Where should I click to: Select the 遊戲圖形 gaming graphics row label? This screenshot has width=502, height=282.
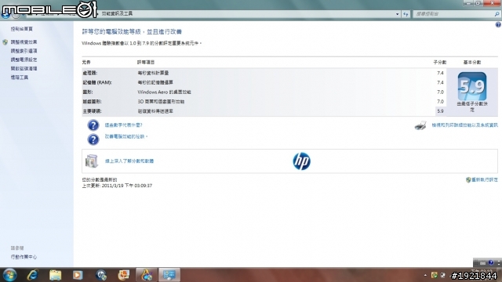(92, 102)
